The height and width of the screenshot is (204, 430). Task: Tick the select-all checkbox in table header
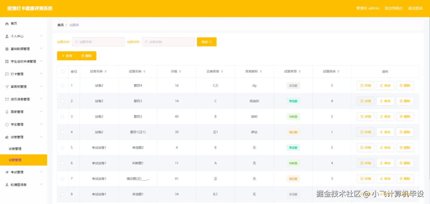[x=63, y=71]
